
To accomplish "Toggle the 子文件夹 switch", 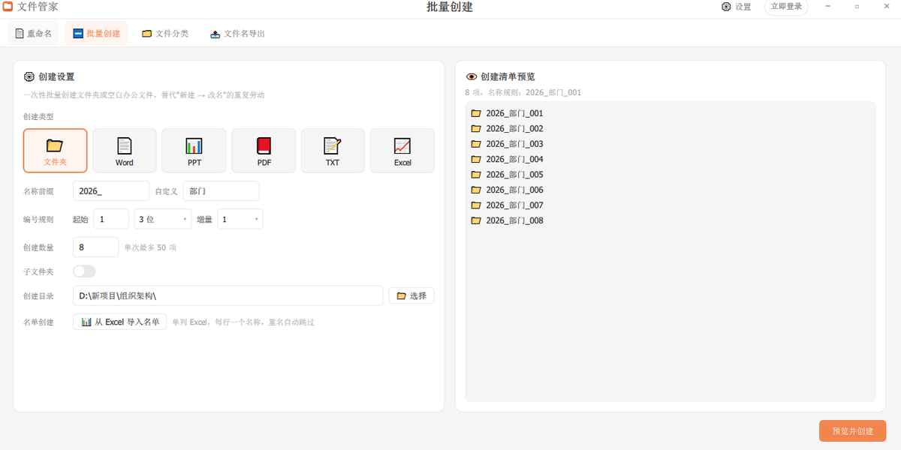I will (x=84, y=271).
